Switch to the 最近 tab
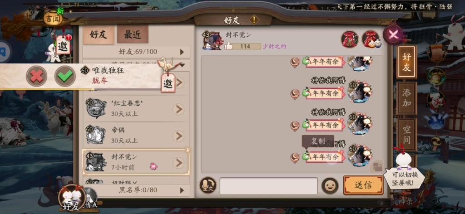Image resolution: width=465 pixels, height=214 pixels. [133, 34]
